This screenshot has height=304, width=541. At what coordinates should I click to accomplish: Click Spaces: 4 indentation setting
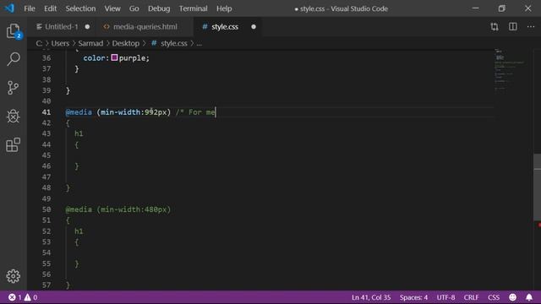tap(413, 297)
